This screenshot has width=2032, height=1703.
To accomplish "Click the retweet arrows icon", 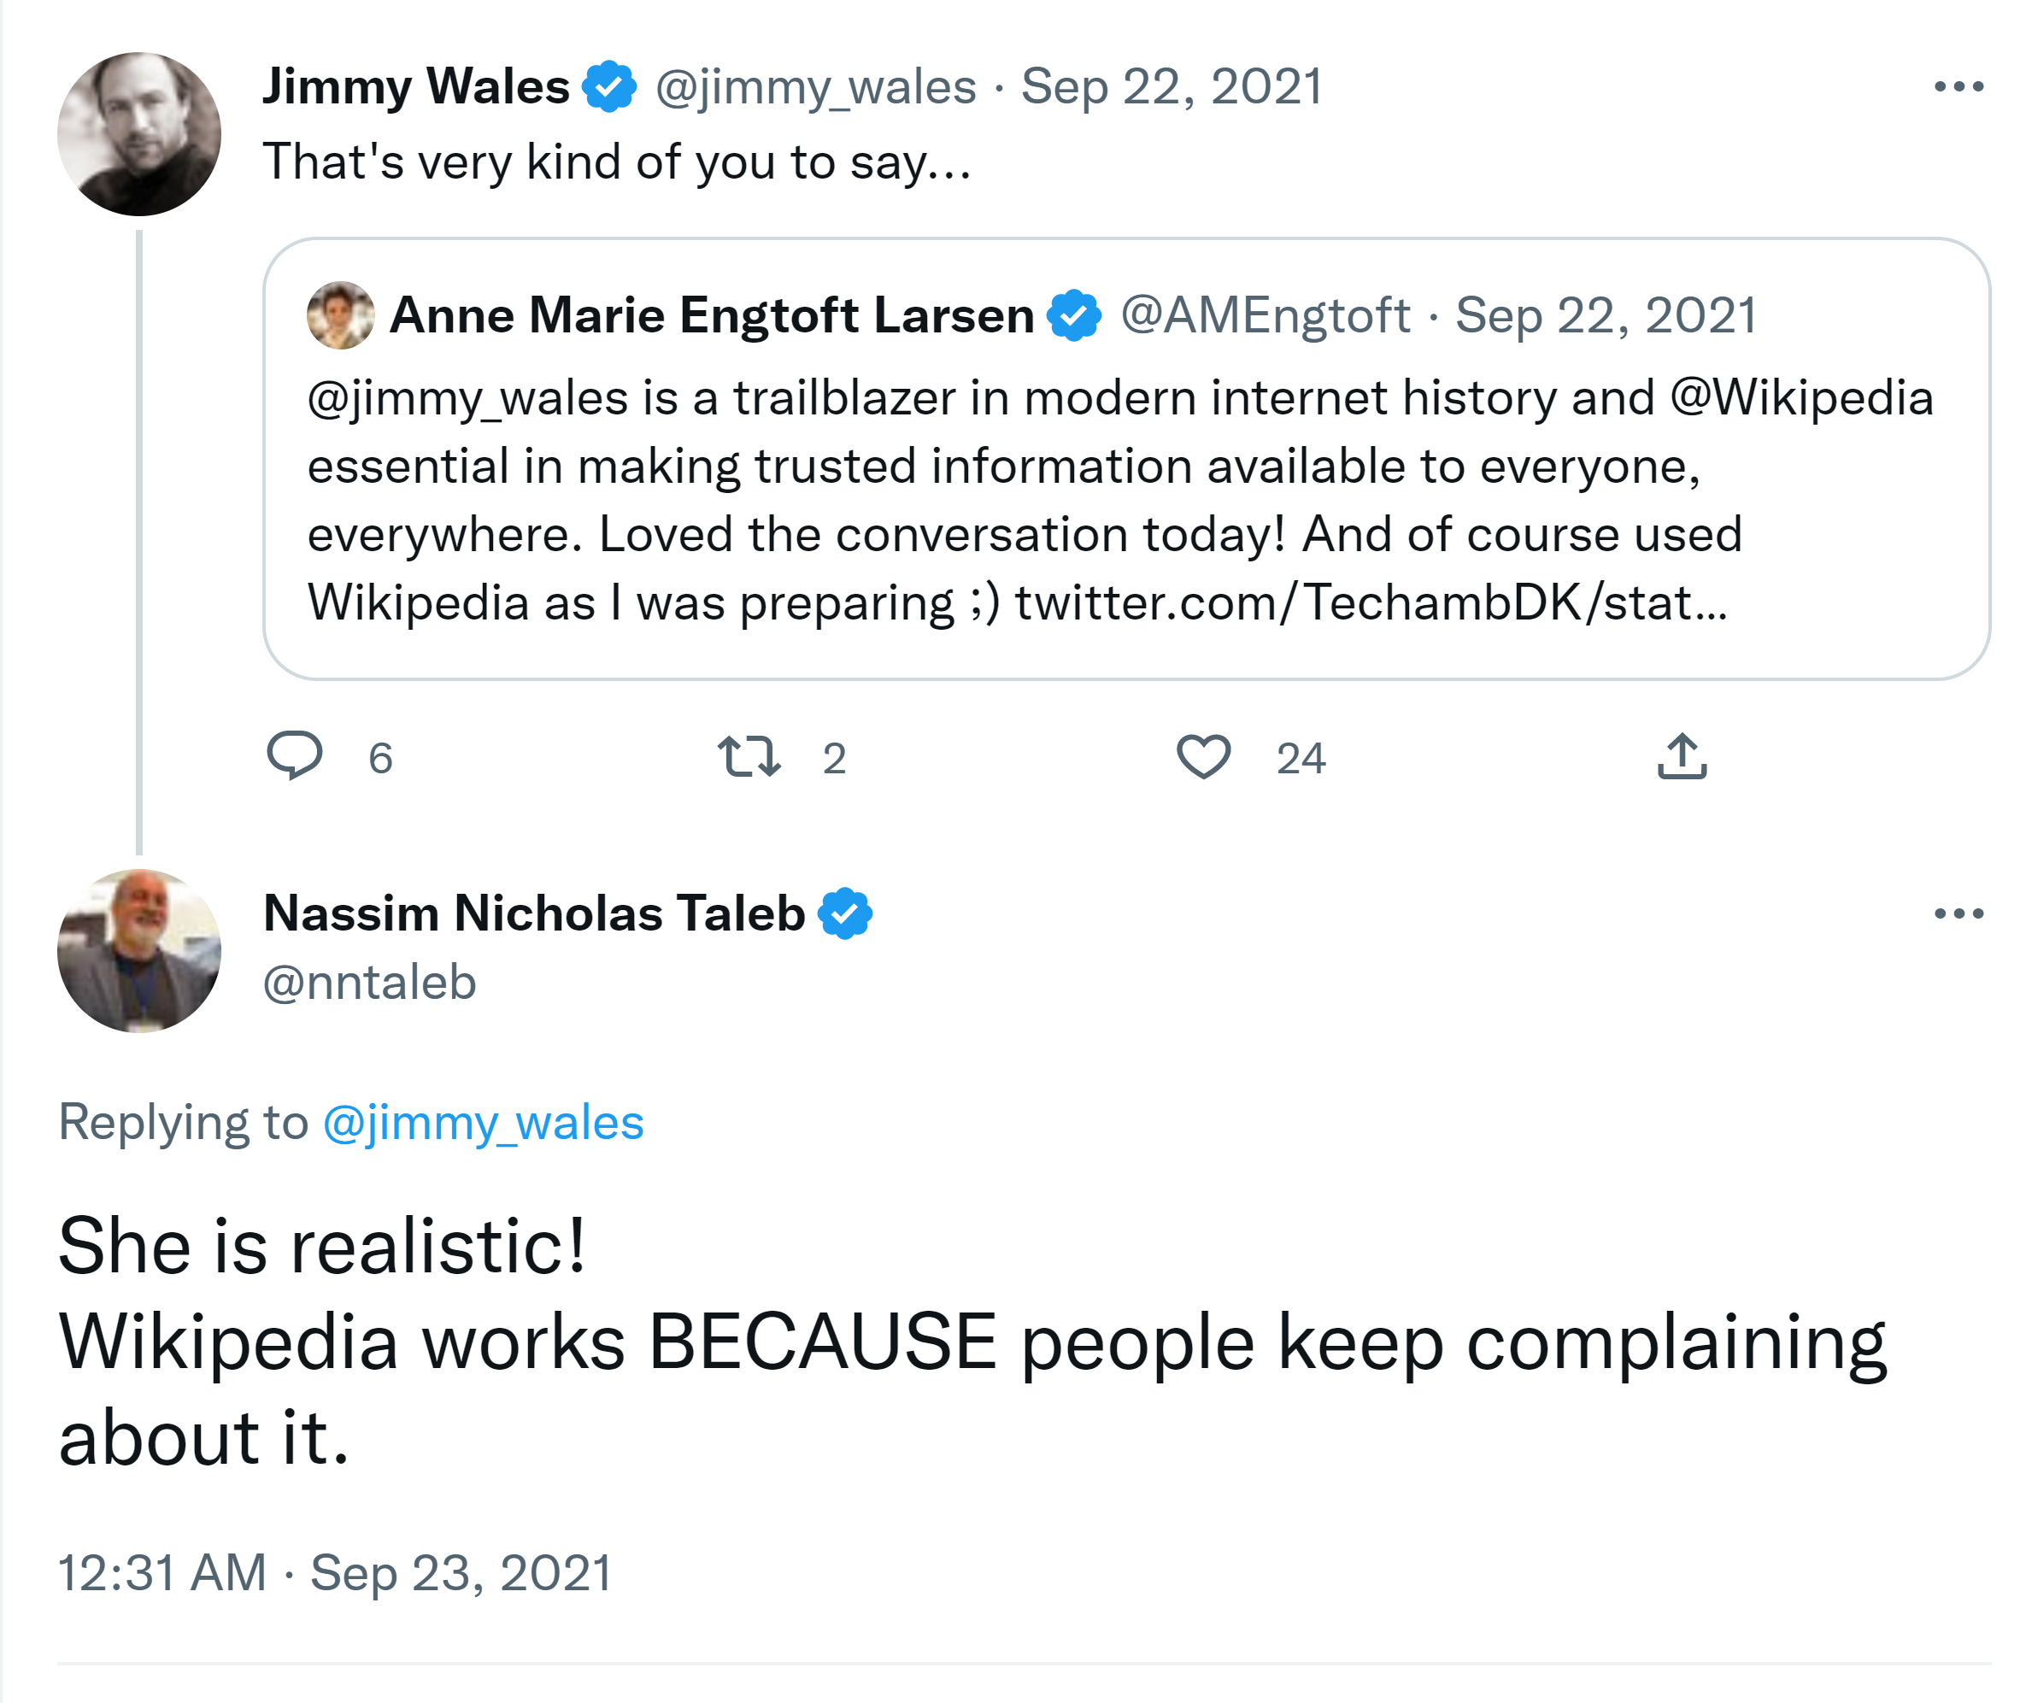I will (x=748, y=757).
